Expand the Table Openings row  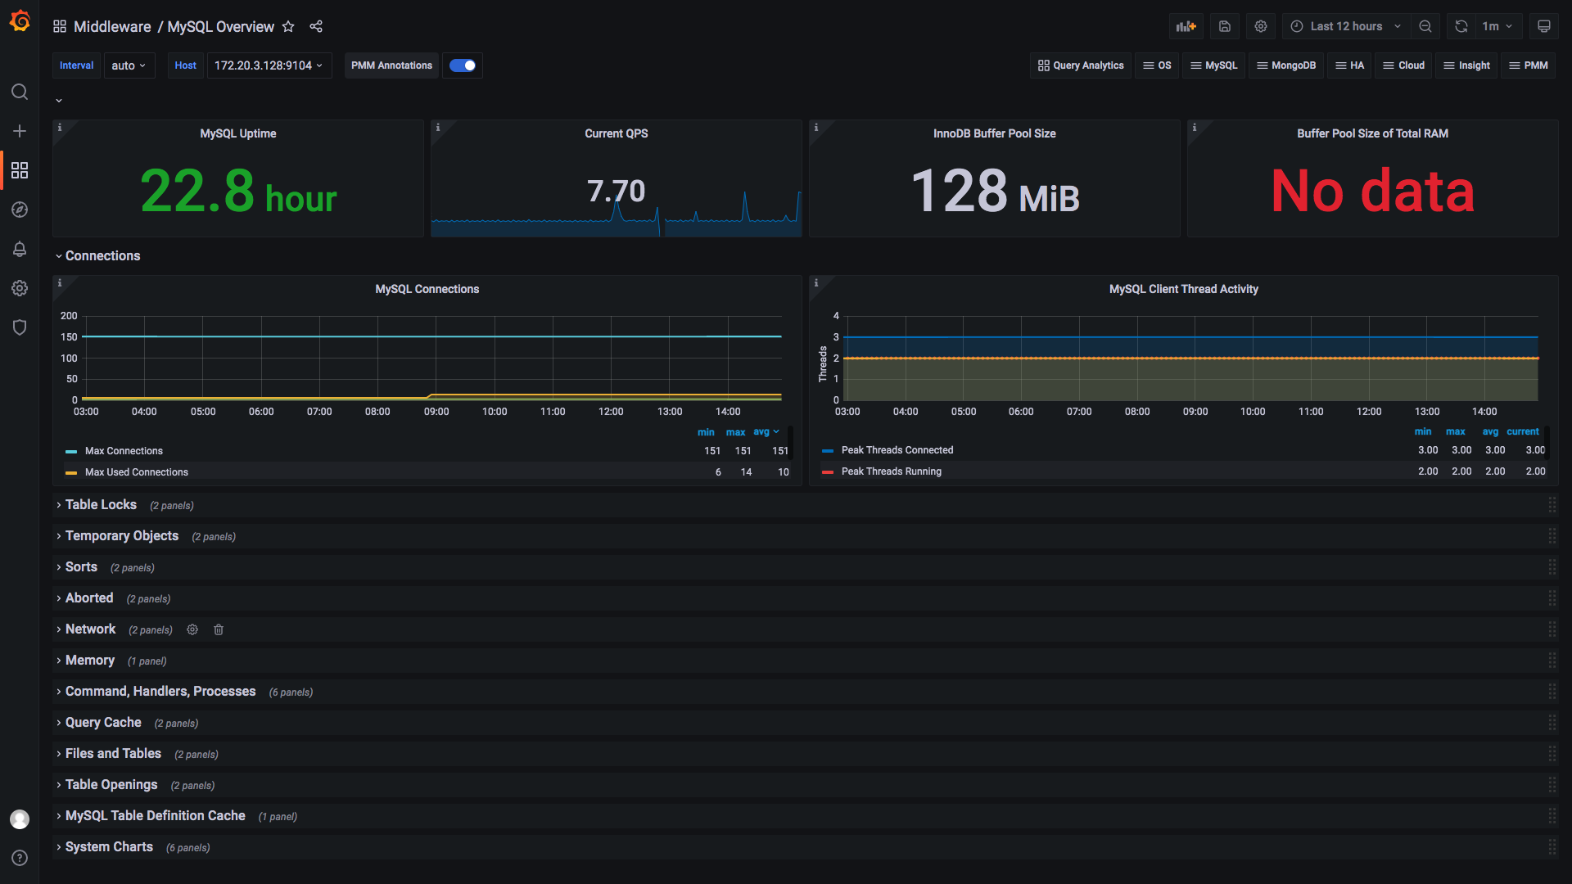pyautogui.click(x=111, y=785)
